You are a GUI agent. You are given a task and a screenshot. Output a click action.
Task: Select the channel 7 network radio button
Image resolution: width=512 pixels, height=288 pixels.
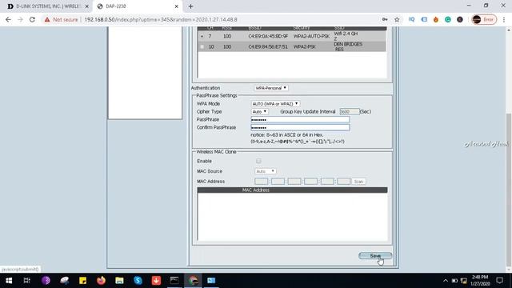point(202,36)
